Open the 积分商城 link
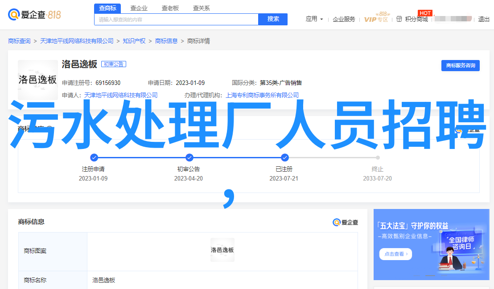494x289 pixels. click(x=416, y=20)
